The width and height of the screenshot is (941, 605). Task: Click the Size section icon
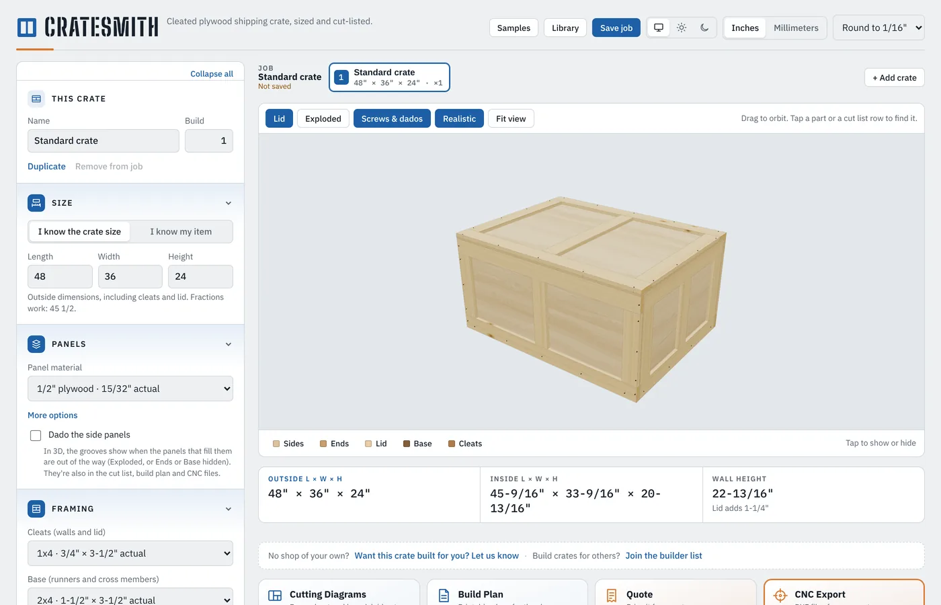[36, 203]
